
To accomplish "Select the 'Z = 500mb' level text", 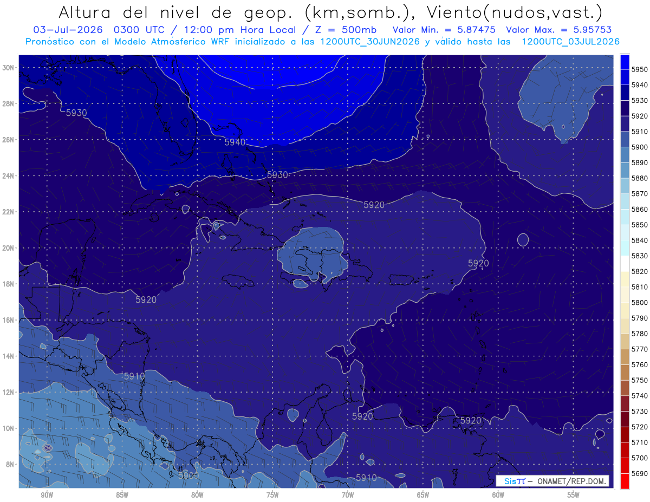I will [341, 30].
